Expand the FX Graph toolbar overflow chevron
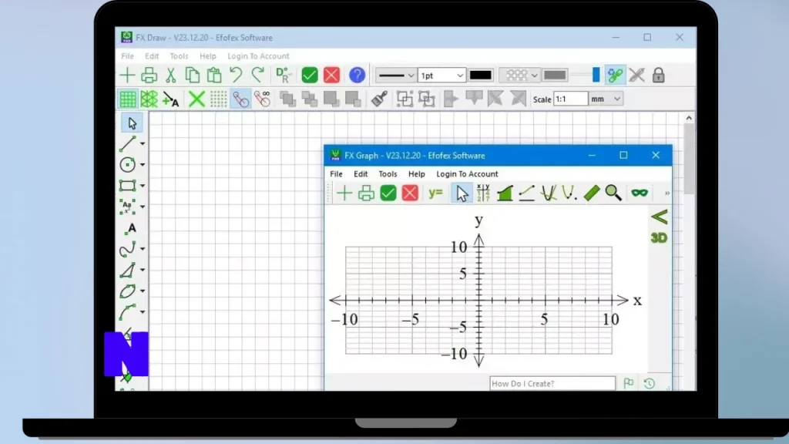Viewport: 789px width, 444px height. (667, 193)
